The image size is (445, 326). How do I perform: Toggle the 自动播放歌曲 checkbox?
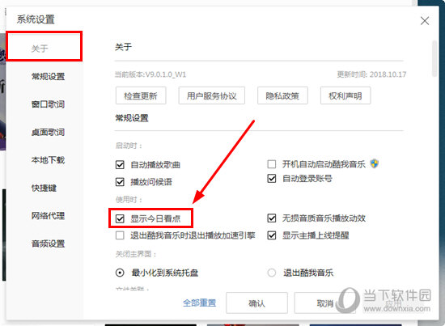tap(120, 164)
